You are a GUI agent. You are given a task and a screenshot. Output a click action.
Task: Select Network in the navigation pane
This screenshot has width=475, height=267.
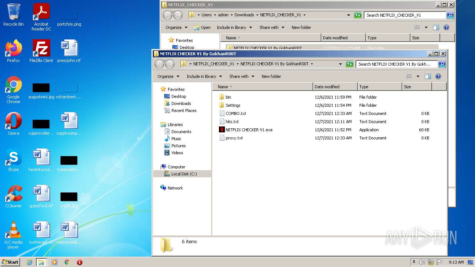[x=175, y=188]
